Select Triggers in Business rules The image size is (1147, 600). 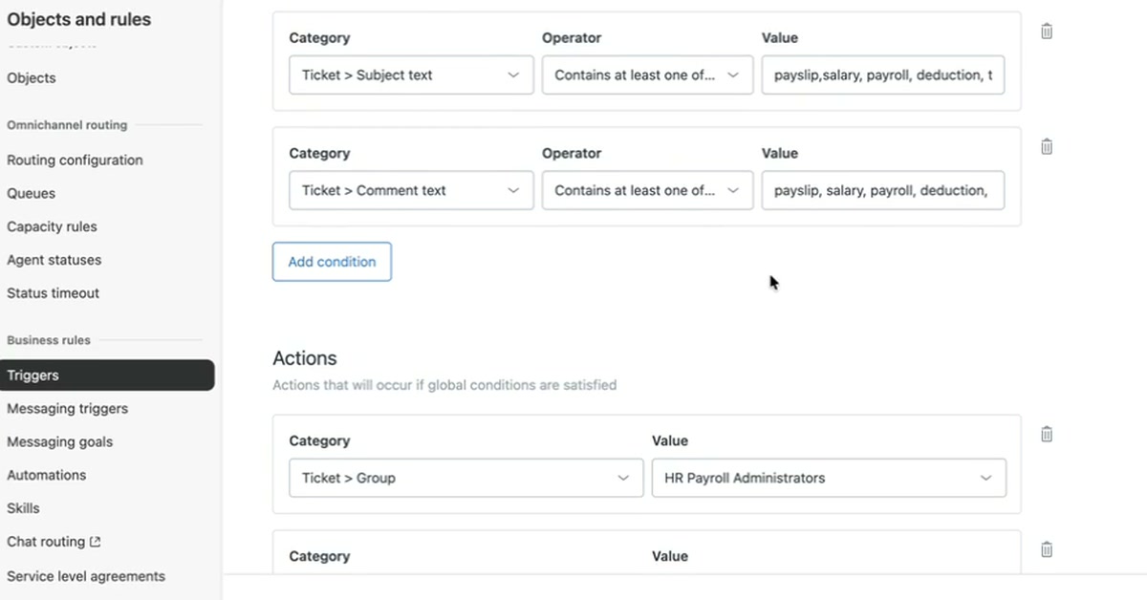click(107, 375)
